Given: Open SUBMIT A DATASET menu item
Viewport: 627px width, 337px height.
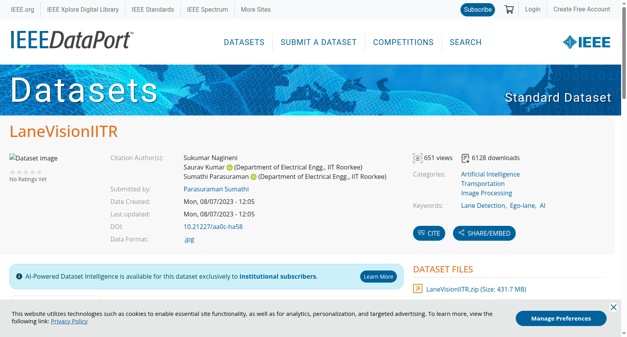Looking at the screenshot, I should coord(319,42).
